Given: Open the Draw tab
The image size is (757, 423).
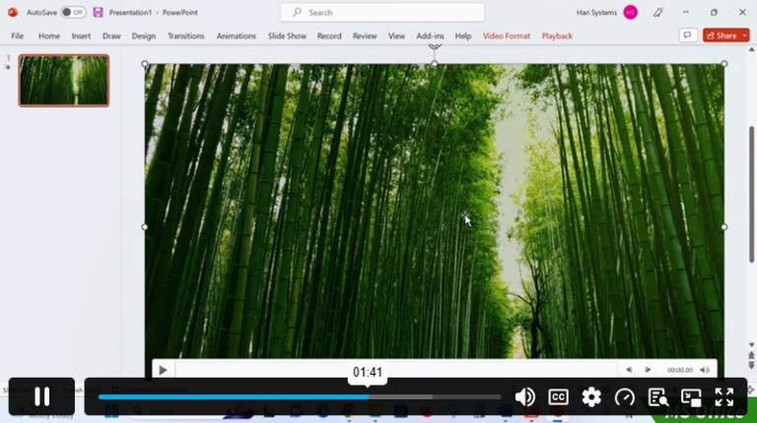Looking at the screenshot, I should [x=111, y=35].
